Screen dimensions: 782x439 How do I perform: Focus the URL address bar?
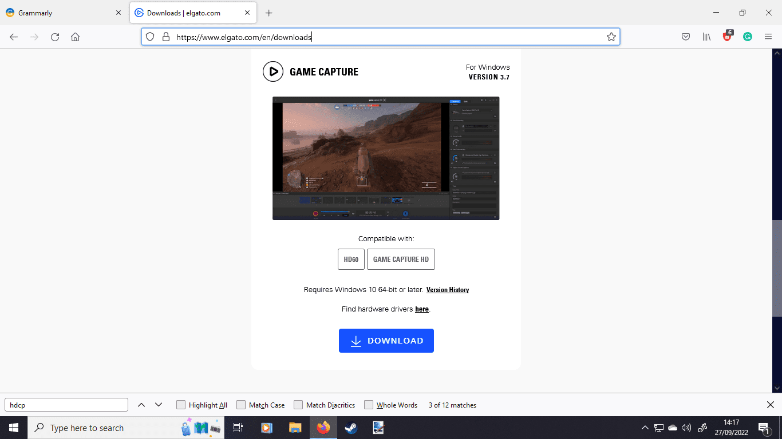click(x=381, y=37)
